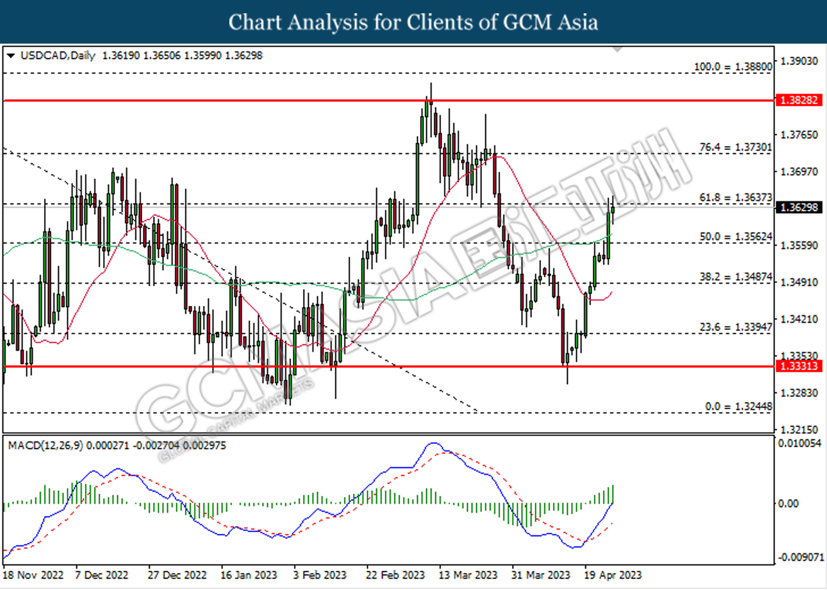Click the MACD 0.010054 axis value
The height and width of the screenshot is (590, 827).
(799, 443)
